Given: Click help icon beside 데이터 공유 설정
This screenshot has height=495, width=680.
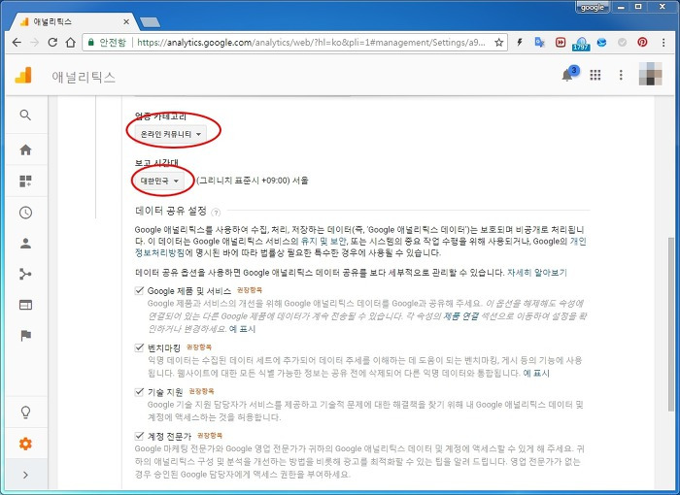Looking at the screenshot, I should coord(216,212).
